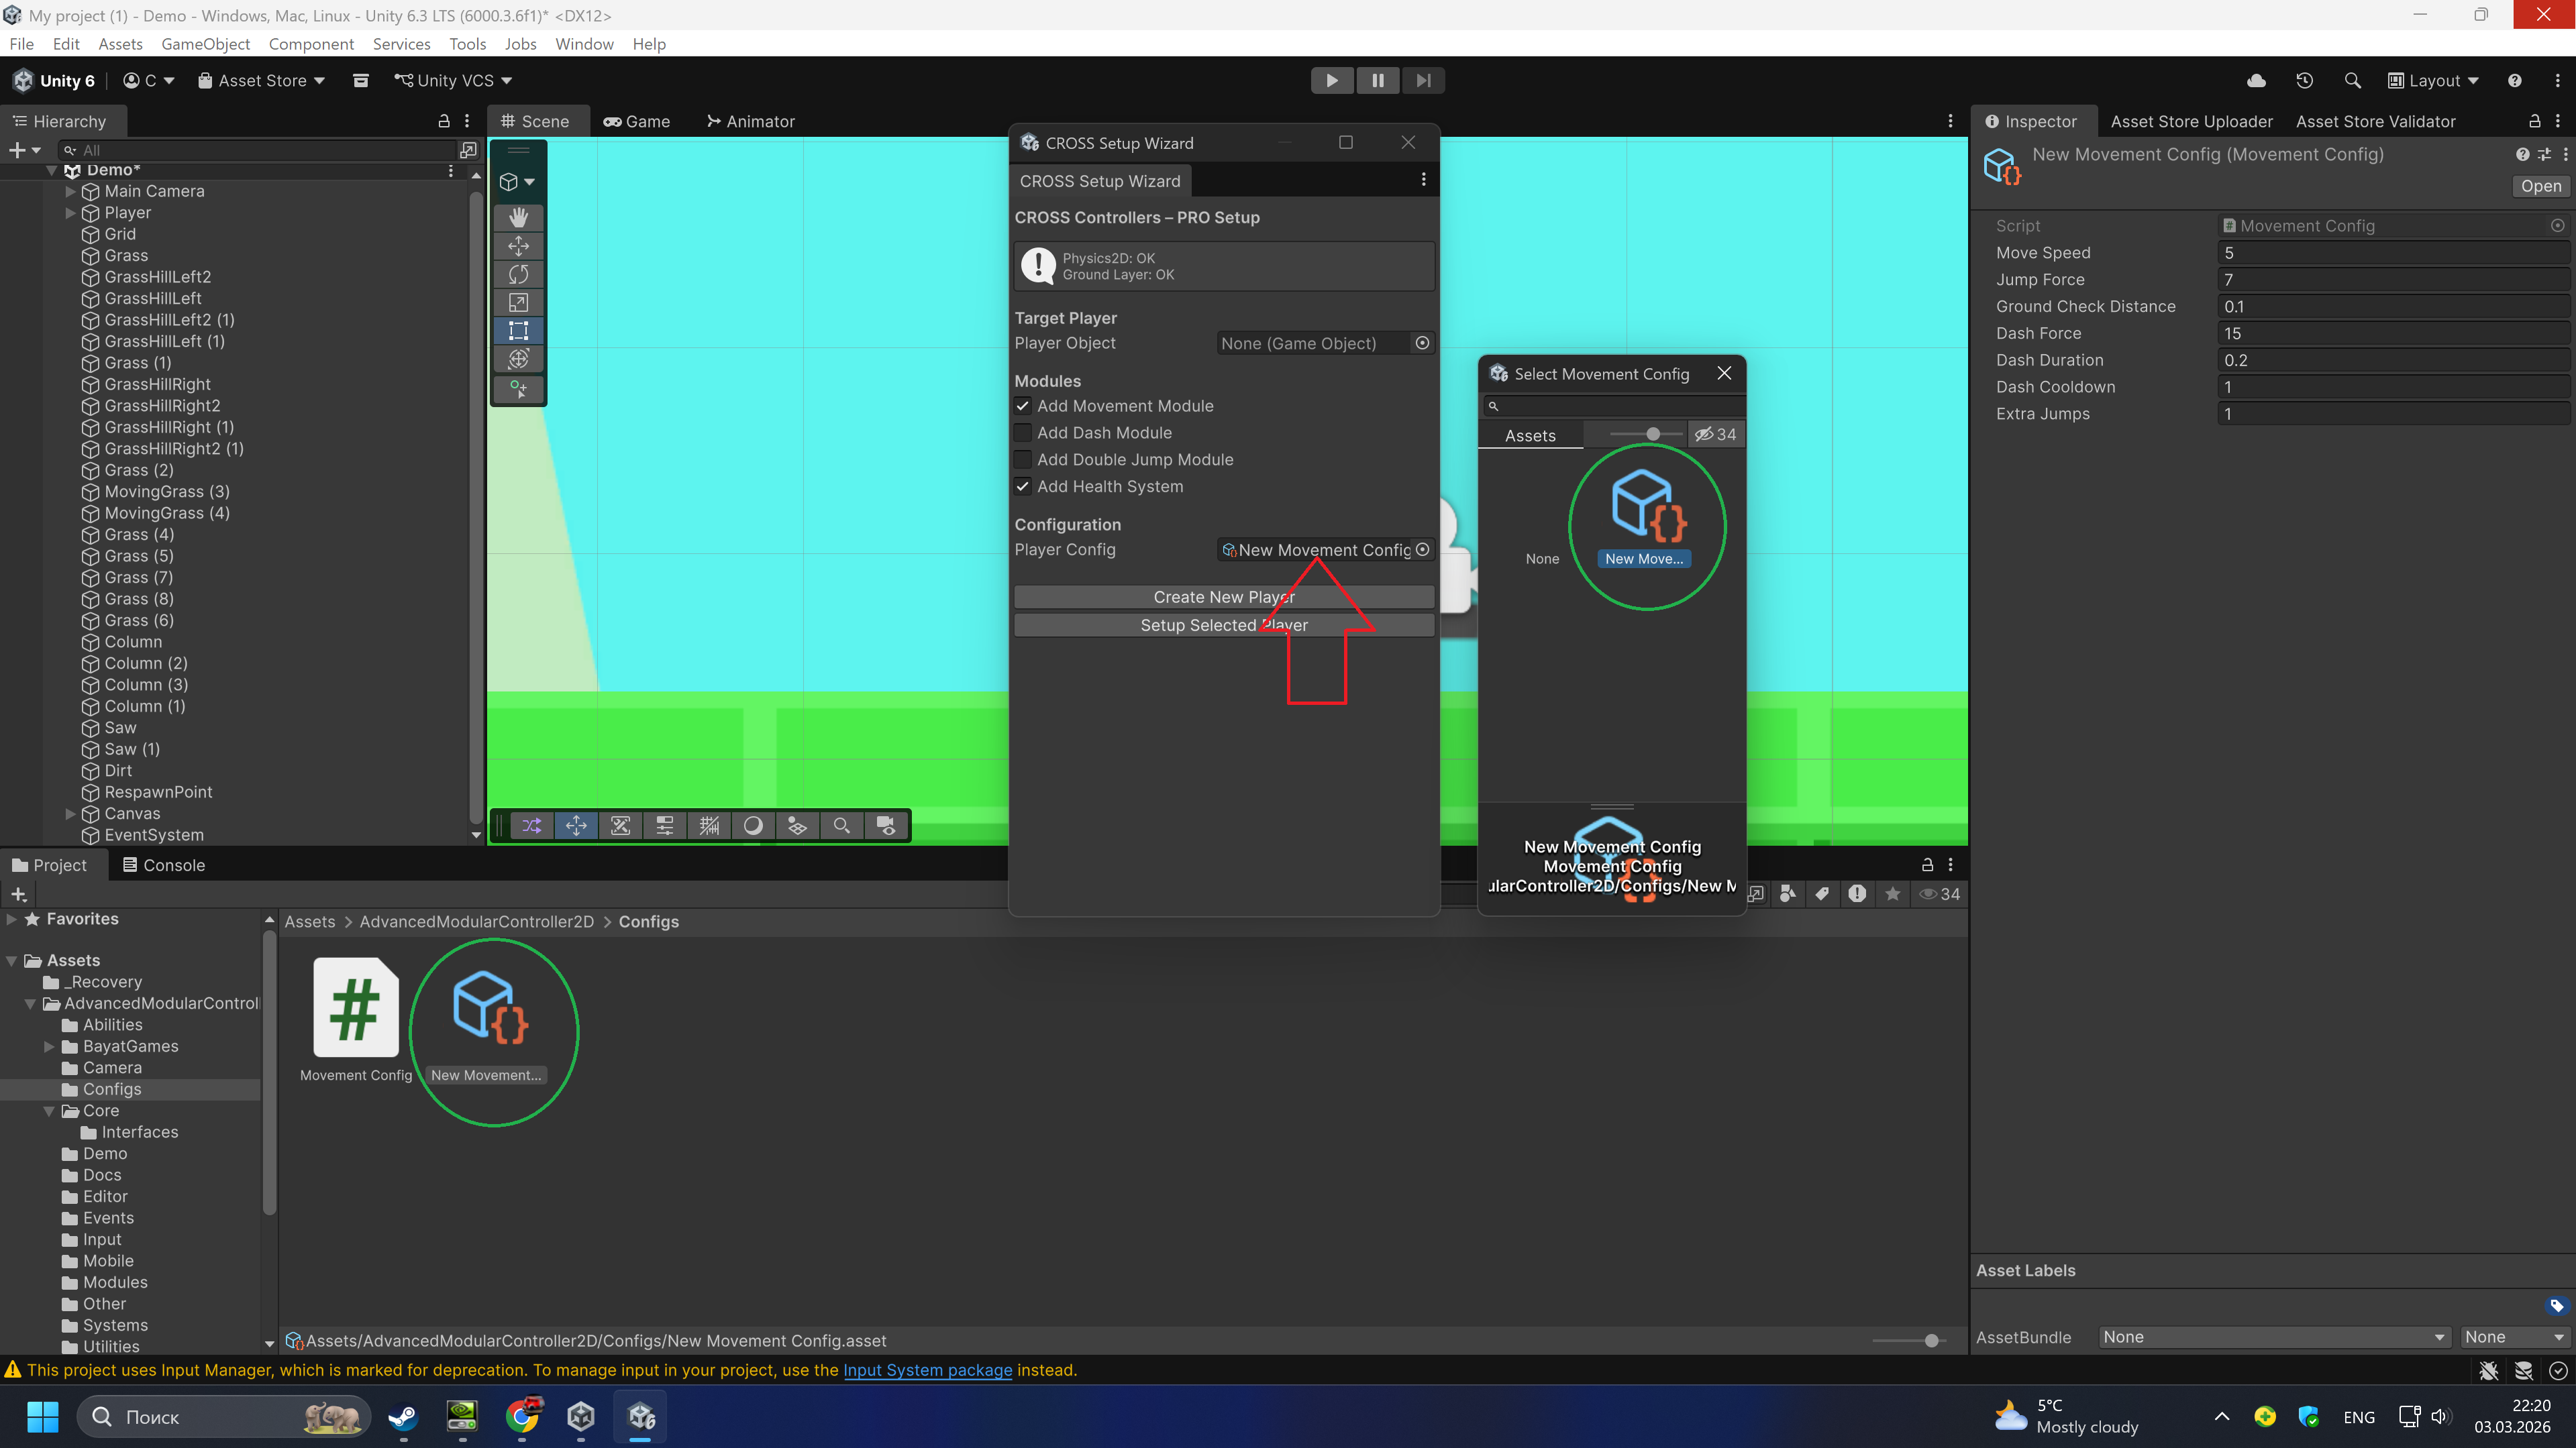Click the Open button in Inspector
The image size is (2576, 1448).
(x=2540, y=186)
